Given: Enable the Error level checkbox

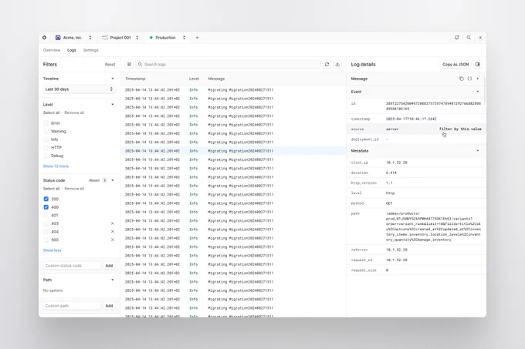Looking at the screenshot, I should pos(46,123).
